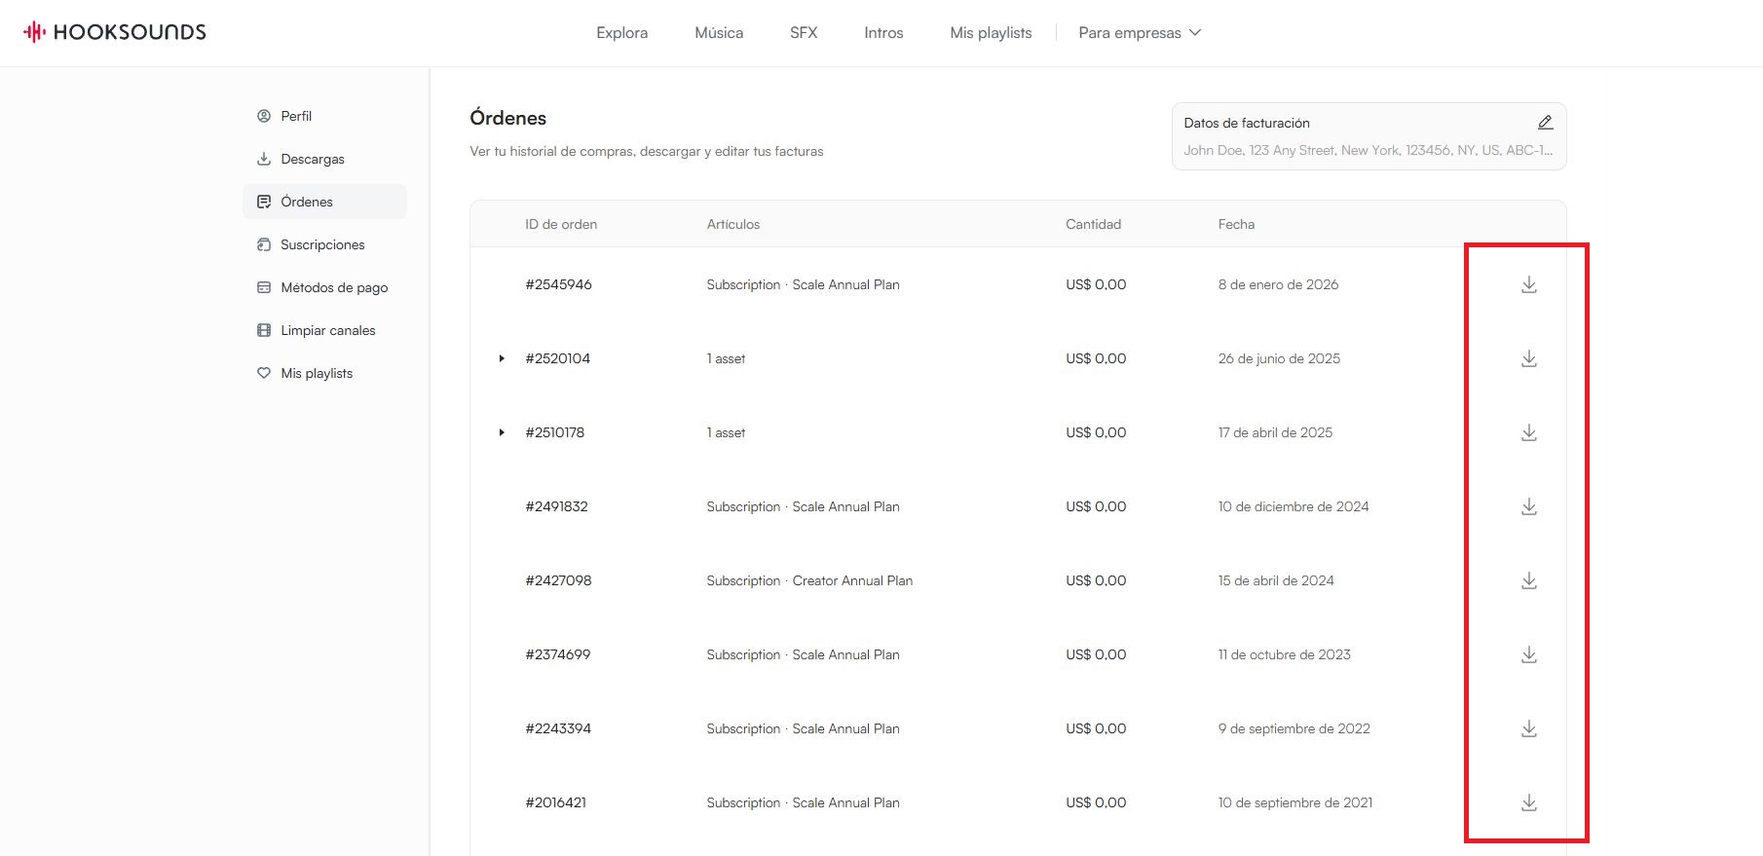Download invoice for order #2374699
Image resolution: width=1763 pixels, height=856 pixels.
click(x=1528, y=654)
